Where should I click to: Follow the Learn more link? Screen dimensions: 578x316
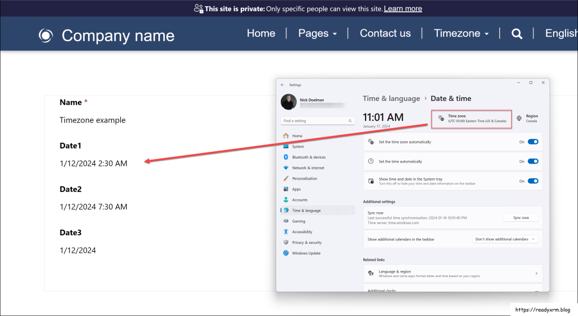point(403,8)
